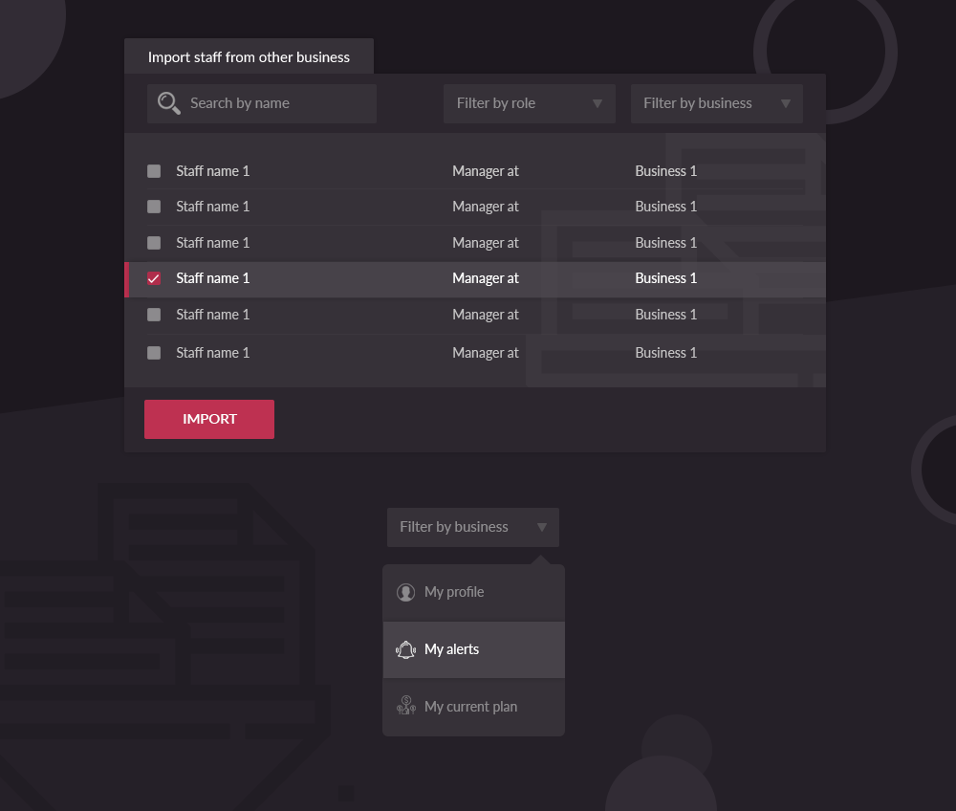Open Import staff from other business tab
The height and width of the screenshot is (811, 956).
pyautogui.click(x=249, y=56)
